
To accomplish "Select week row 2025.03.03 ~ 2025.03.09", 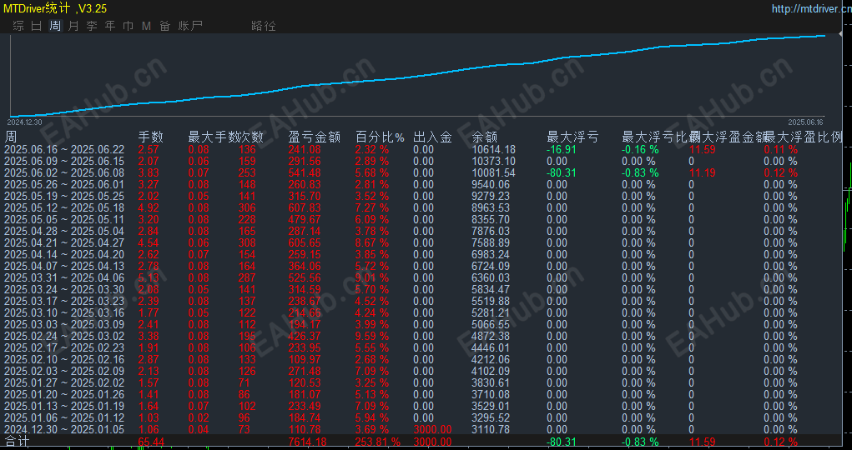I will pos(64,325).
